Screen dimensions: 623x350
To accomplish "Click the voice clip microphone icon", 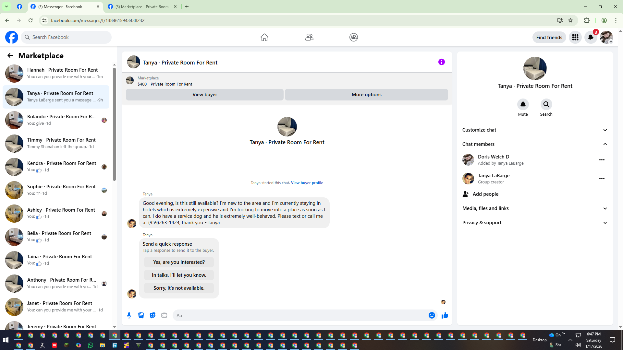I will coord(129,315).
